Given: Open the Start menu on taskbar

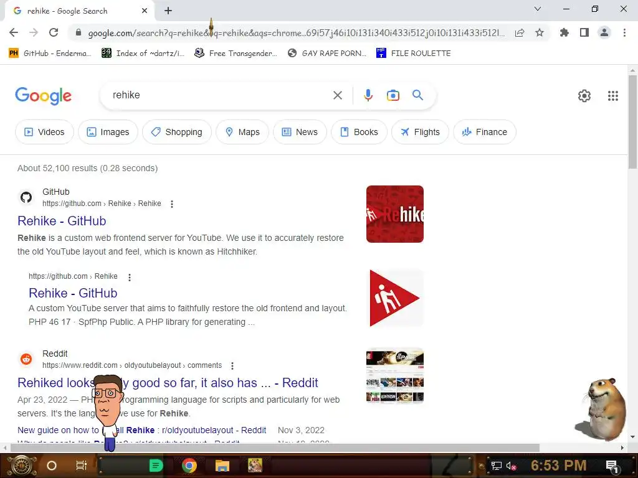Looking at the screenshot, I should coord(22,466).
